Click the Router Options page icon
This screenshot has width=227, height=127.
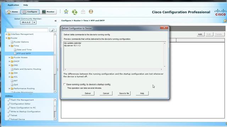click(x=12, y=42)
